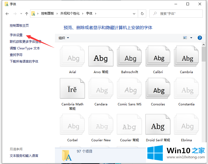The width and height of the screenshot is (208, 164).
Task: Click the Arial font name label
Action: pos(73,72)
